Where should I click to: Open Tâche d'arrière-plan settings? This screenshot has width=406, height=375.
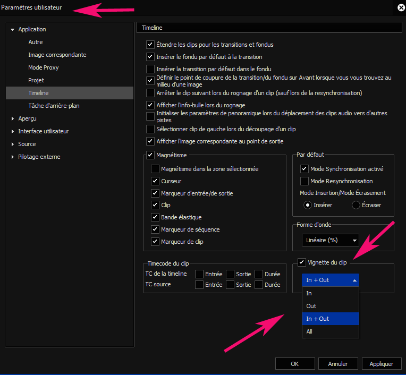point(54,106)
